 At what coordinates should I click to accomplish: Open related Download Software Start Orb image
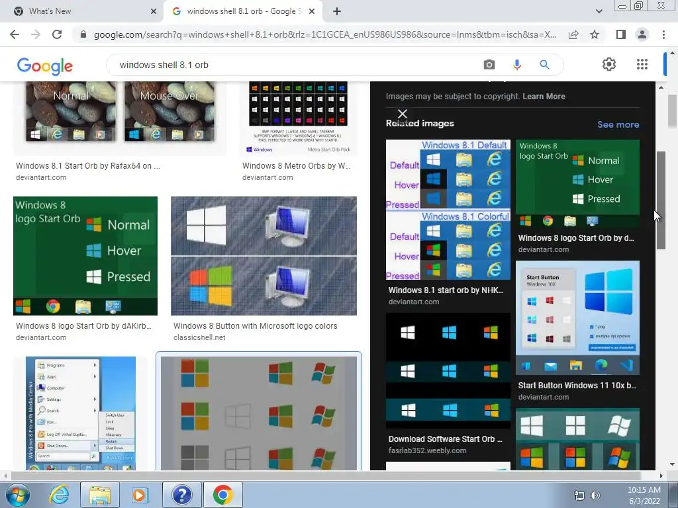tap(448, 371)
